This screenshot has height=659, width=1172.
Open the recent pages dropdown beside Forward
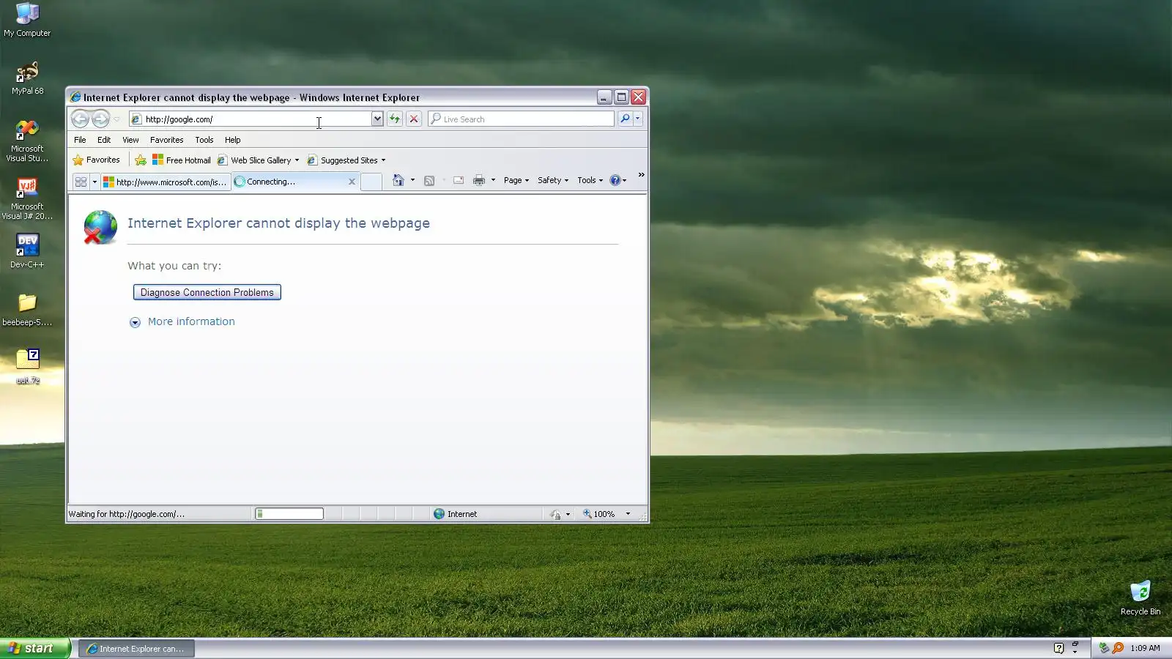pyautogui.click(x=116, y=119)
